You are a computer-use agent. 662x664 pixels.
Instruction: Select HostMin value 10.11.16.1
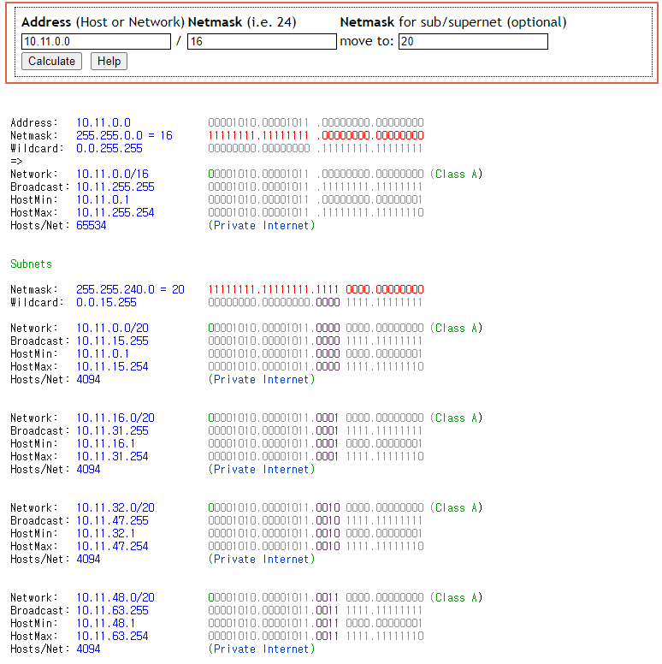pyautogui.click(x=105, y=444)
